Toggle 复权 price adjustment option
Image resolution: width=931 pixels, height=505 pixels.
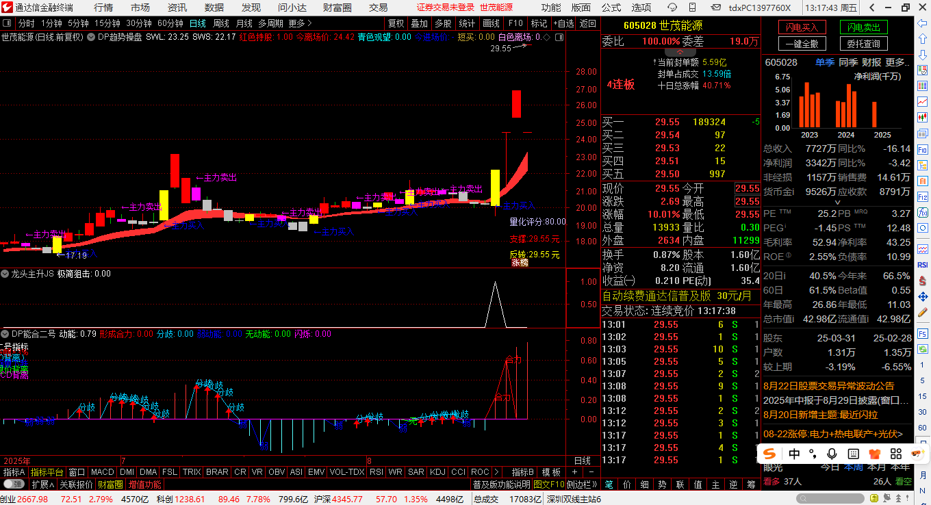396,23
